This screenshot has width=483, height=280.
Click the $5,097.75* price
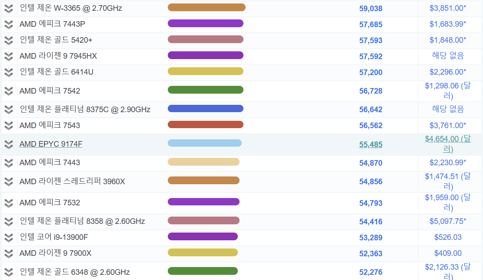(x=448, y=221)
